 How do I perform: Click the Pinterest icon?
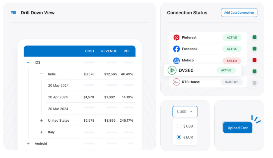point(176,37)
